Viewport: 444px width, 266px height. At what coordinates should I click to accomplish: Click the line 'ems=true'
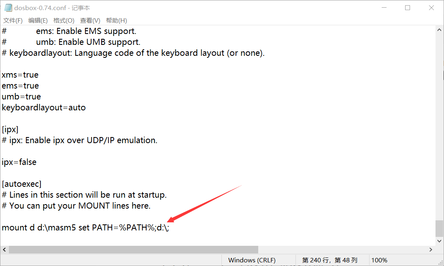click(20, 86)
